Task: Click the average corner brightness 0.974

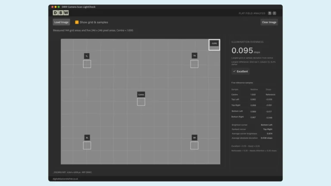Action: [269, 134]
